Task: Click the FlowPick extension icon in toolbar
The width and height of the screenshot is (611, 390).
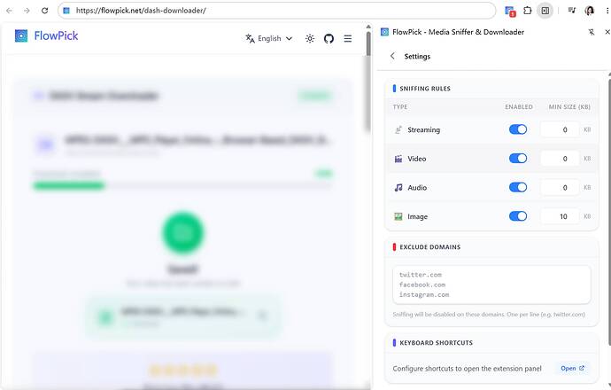Action: (x=510, y=11)
